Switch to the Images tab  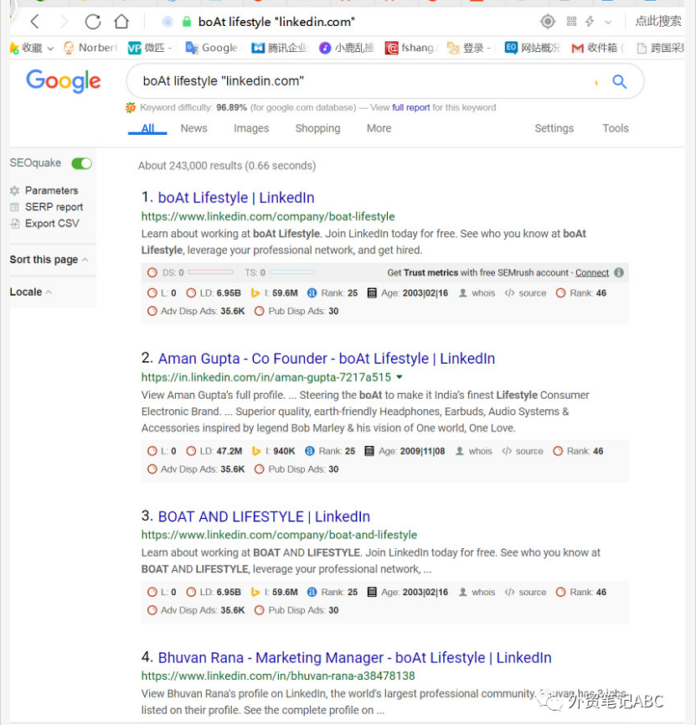[251, 128]
